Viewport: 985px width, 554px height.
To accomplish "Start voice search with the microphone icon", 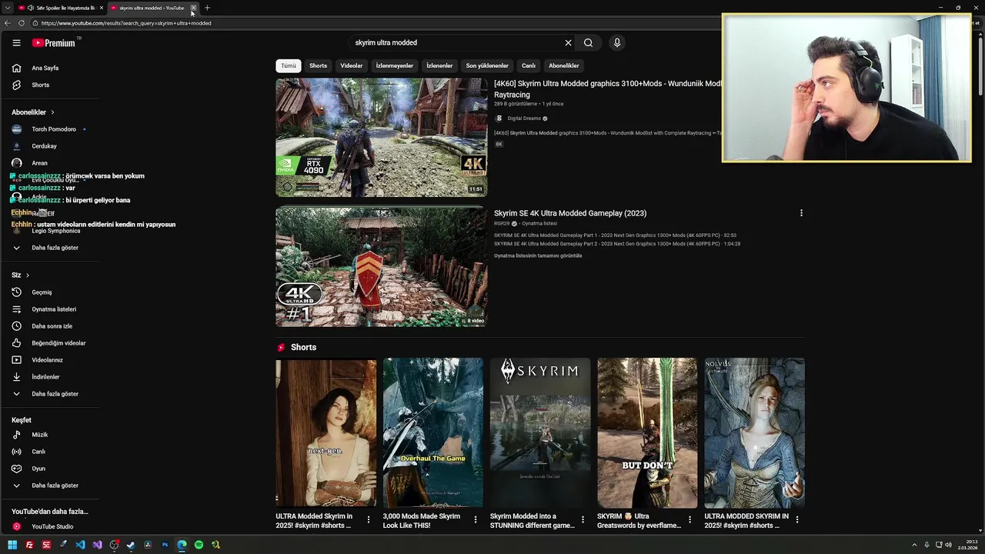I will tap(616, 43).
